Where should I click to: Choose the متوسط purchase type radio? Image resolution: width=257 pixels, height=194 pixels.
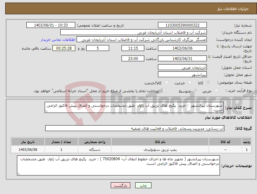(195, 90)
